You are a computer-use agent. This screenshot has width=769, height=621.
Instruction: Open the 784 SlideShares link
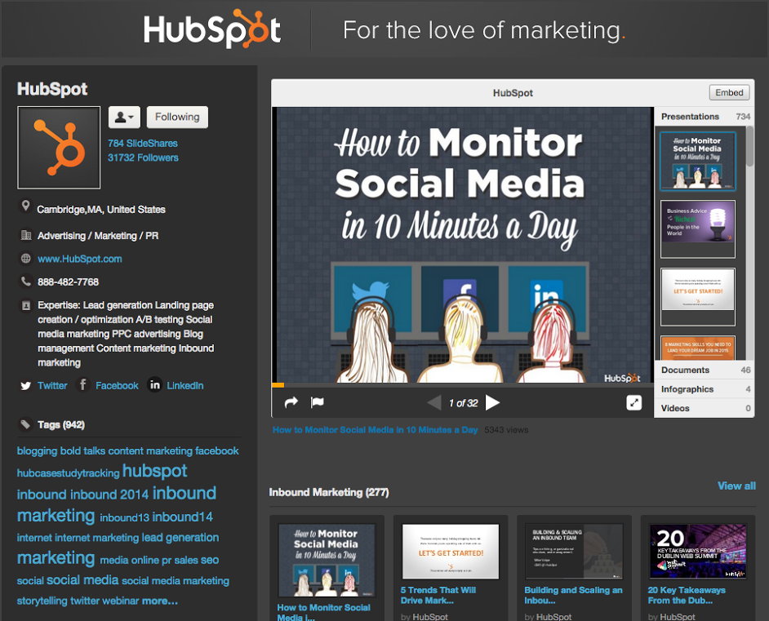pos(143,144)
